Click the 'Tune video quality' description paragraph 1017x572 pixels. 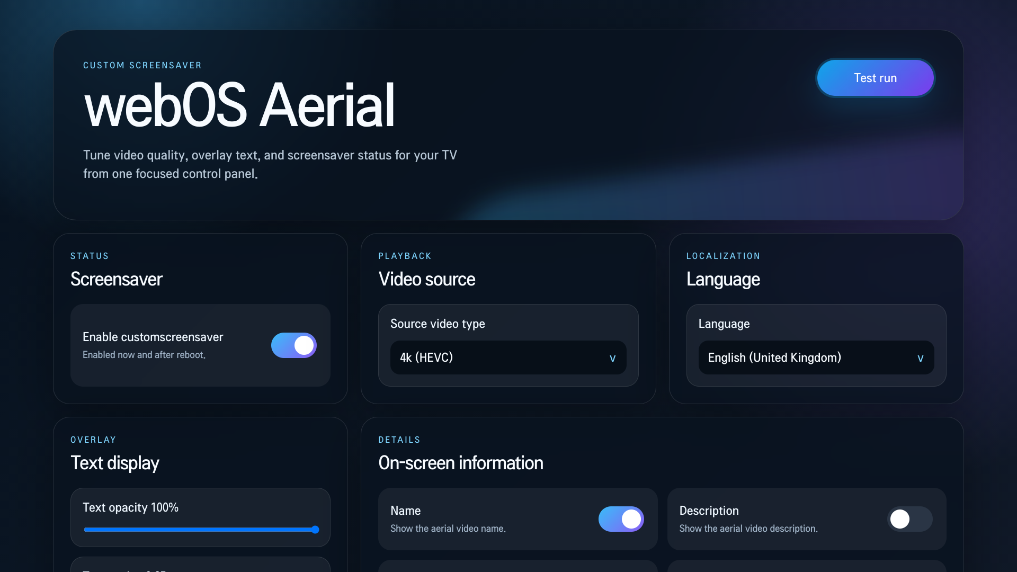(x=270, y=164)
